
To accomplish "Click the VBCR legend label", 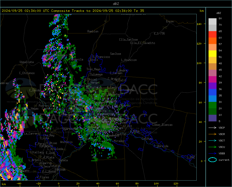I will (222, 134).
